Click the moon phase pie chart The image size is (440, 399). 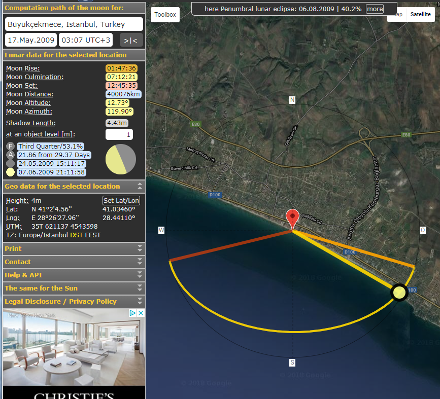120,159
